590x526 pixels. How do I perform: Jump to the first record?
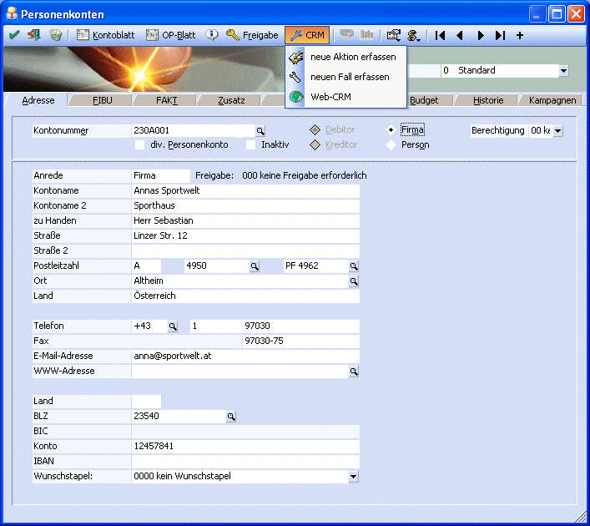[440, 35]
